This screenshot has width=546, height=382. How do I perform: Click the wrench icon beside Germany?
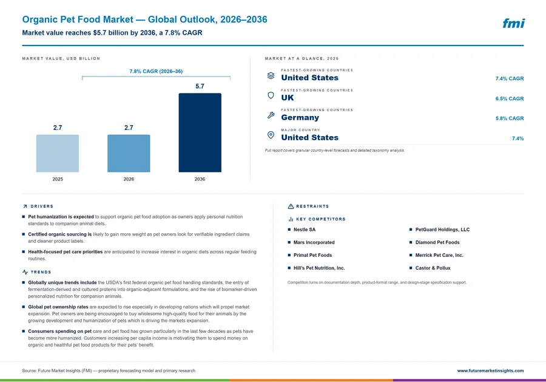coord(271,115)
